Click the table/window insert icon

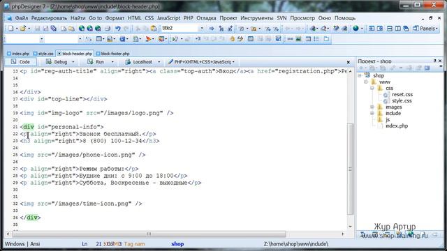tap(99, 39)
